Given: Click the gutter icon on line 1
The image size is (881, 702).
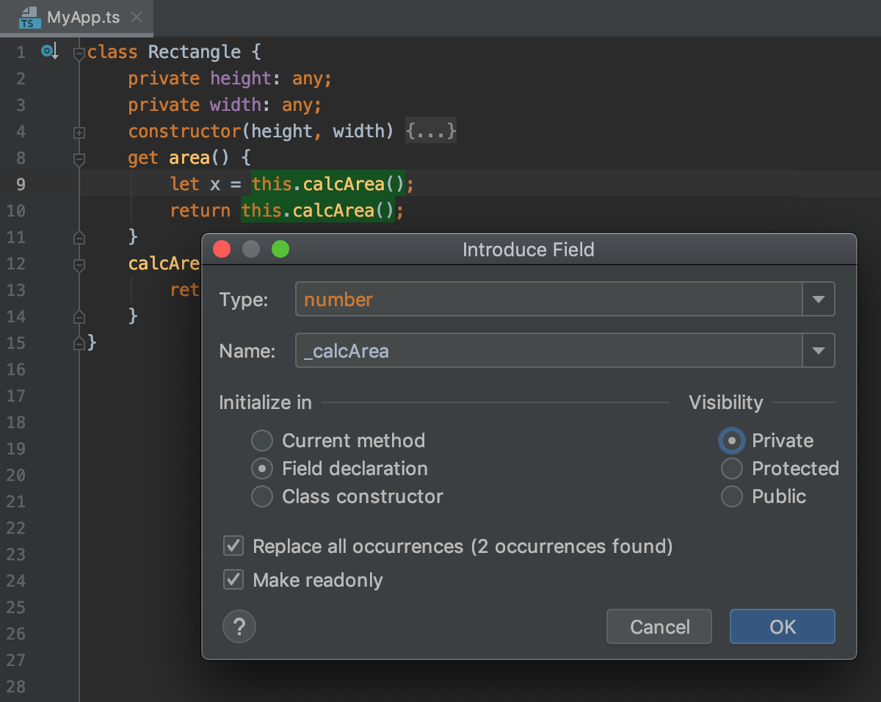Looking at the screenshot, I should [x=49, y=51].
